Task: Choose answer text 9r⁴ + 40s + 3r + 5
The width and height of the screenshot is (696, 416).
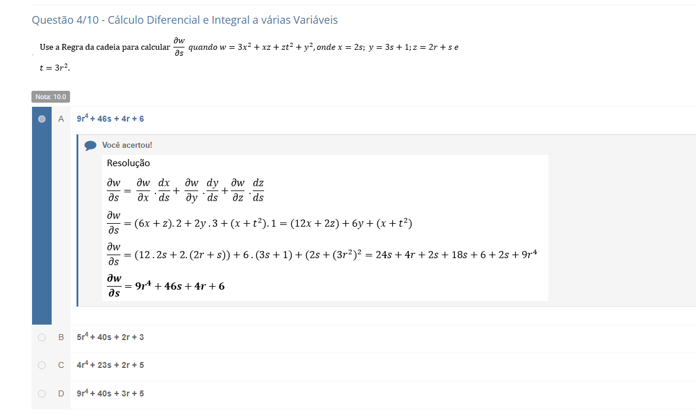Action: (x=110, y=393)
